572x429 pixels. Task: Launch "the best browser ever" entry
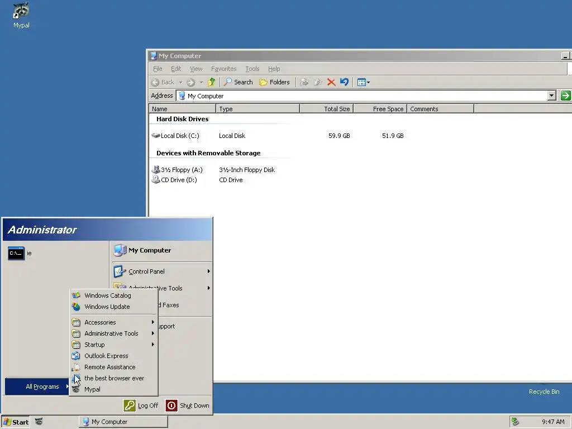click(x=113, y=378)
